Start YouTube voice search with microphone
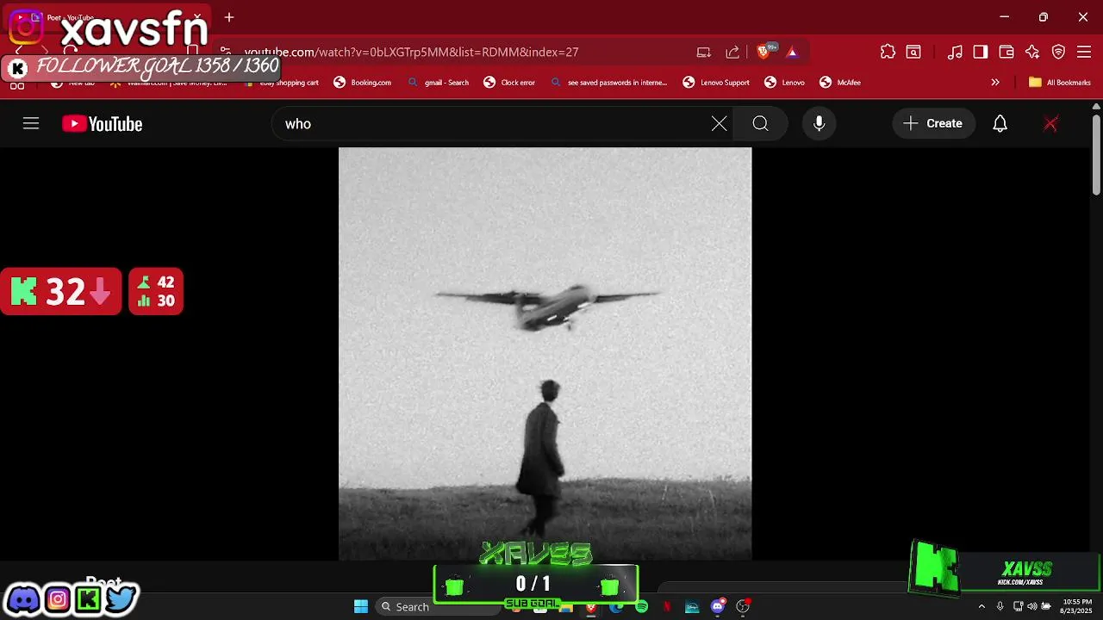Image resolution: width=1103 pixels, height=620 pixels. click(819, 124)
